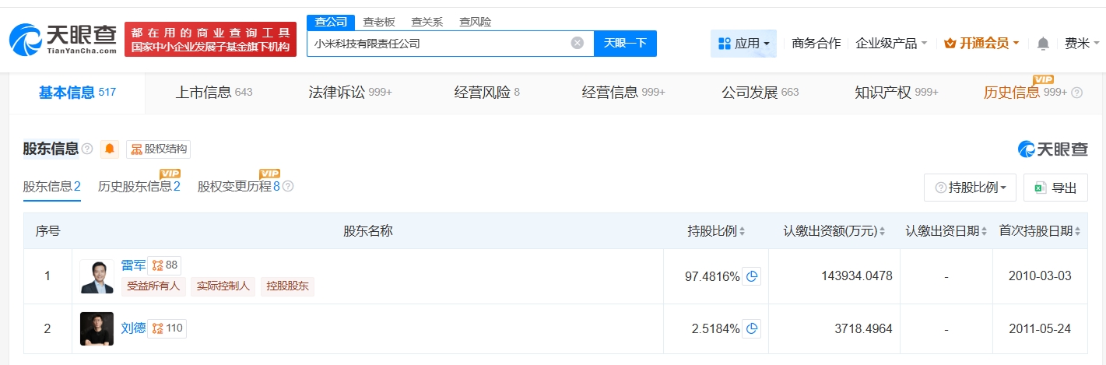Click help icon beside 历史信息 tab
Image resolution: width=1106 pixels, height=365 pixels.
[x=1077, y=93]
